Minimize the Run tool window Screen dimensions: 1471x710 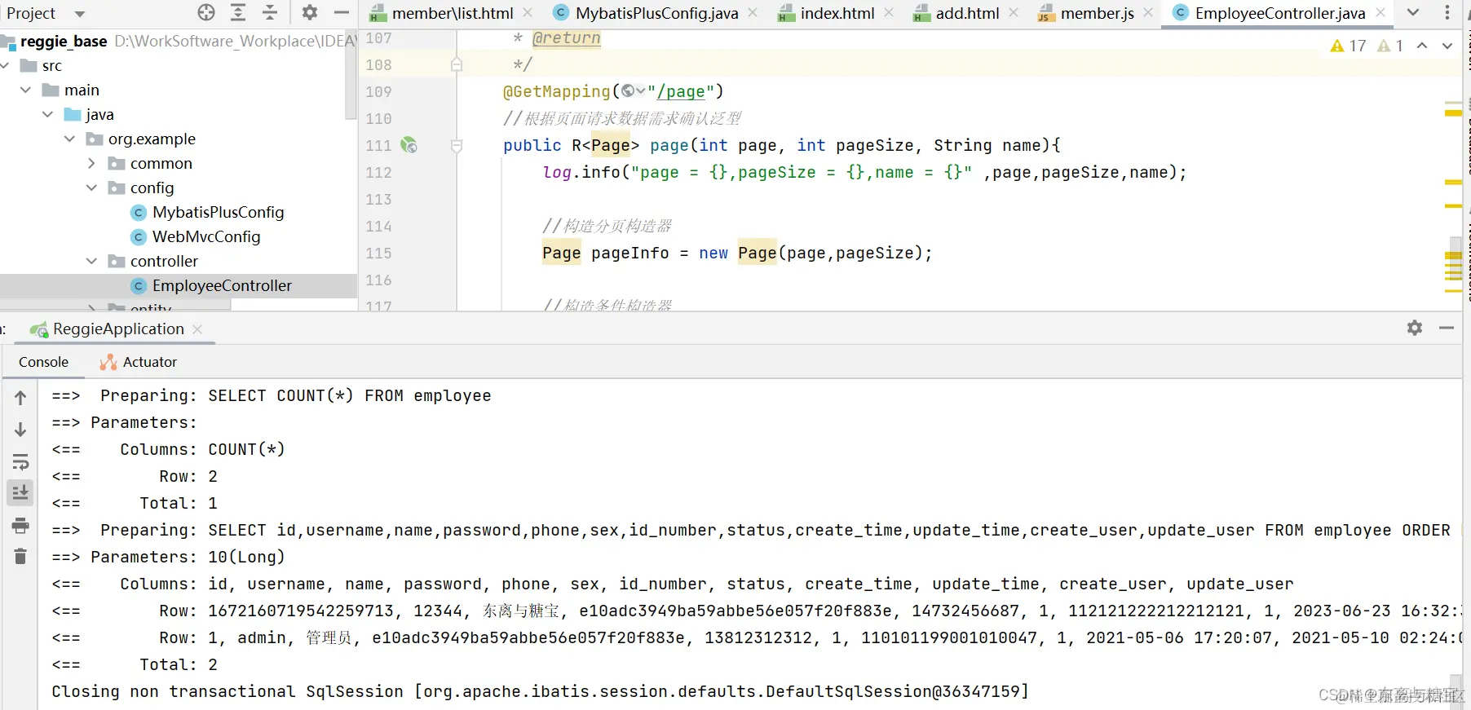tap(1447, 328)
